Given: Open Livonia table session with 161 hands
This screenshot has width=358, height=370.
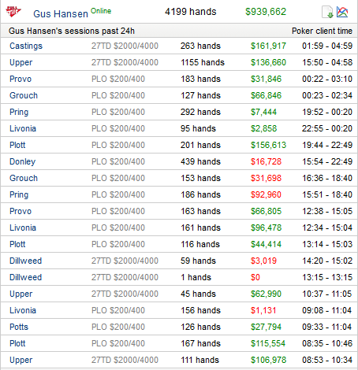Looking at the screenshot, I should (x=23, y=228).
